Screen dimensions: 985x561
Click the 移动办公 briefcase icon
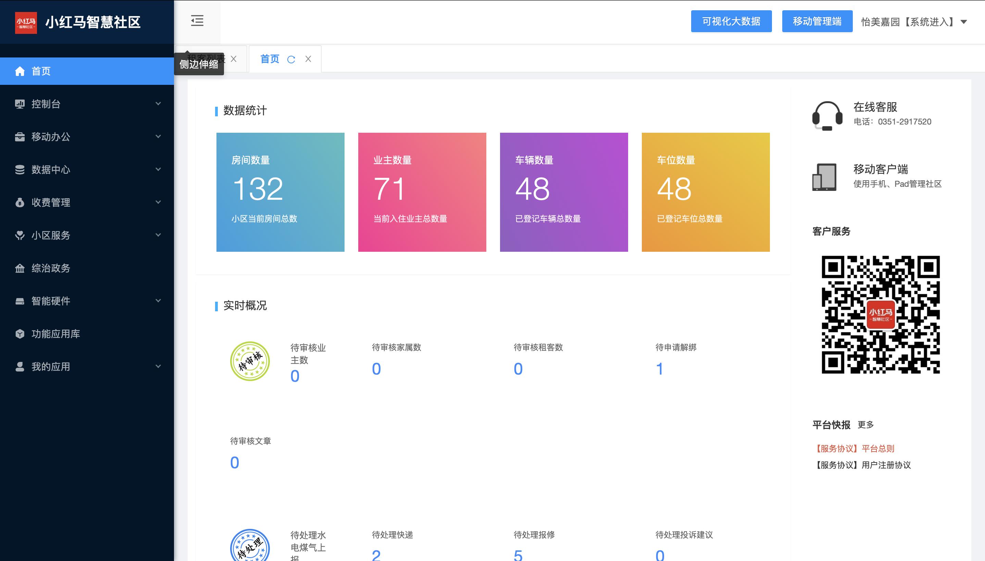tap(20, 137)
